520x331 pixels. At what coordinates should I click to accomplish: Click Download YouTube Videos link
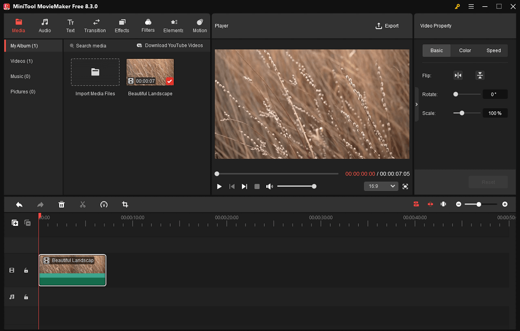click(170, 45)
